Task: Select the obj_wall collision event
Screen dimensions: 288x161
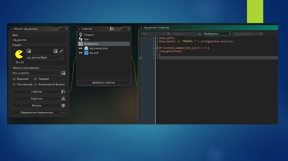Action: [x=104, y=53]
